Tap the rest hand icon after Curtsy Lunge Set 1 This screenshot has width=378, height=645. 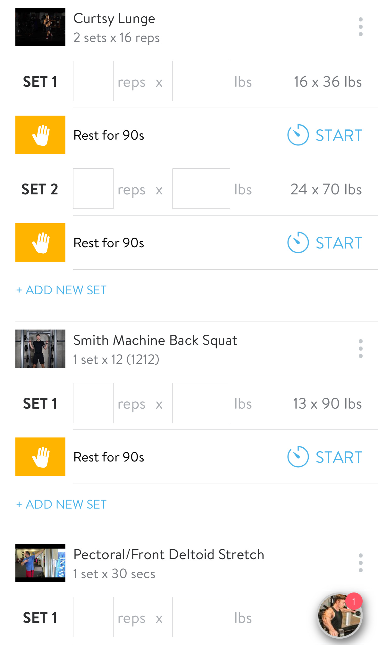click(x=40, y=135)
